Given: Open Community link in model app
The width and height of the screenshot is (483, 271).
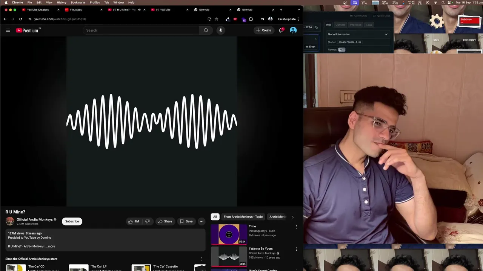Looking at the screenshot, I should 358,16.
